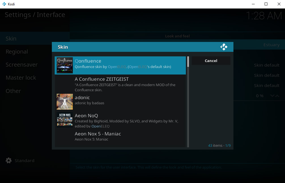Choose the Qonfluence skin entry
The image size is (285, 183).
120,65
